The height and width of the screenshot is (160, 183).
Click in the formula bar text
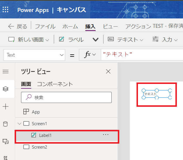tap(118, 54)
